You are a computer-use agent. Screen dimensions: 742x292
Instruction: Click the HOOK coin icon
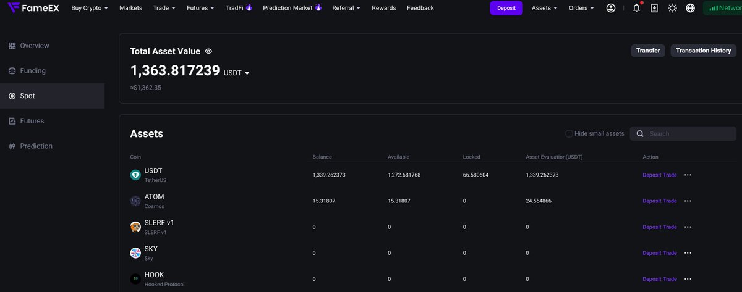(x=135, y=279)
